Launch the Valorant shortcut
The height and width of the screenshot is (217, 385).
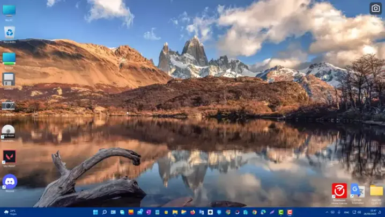pyautogui.click(x=9, y=157)
